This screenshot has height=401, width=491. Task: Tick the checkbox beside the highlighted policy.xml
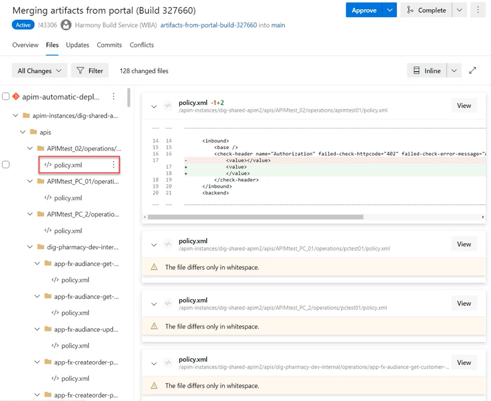pyautogui.click(x=6, y=165)
